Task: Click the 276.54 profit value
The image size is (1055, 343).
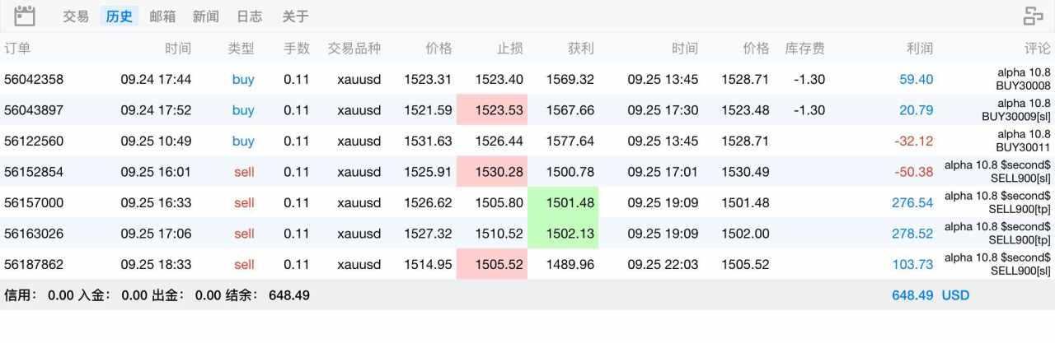Action: pyautogui.click(x=912, y=203)
